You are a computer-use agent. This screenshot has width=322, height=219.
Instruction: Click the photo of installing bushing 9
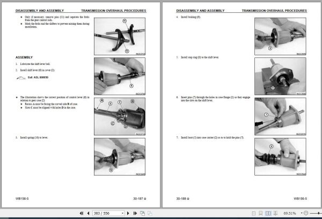coord(280,36)
